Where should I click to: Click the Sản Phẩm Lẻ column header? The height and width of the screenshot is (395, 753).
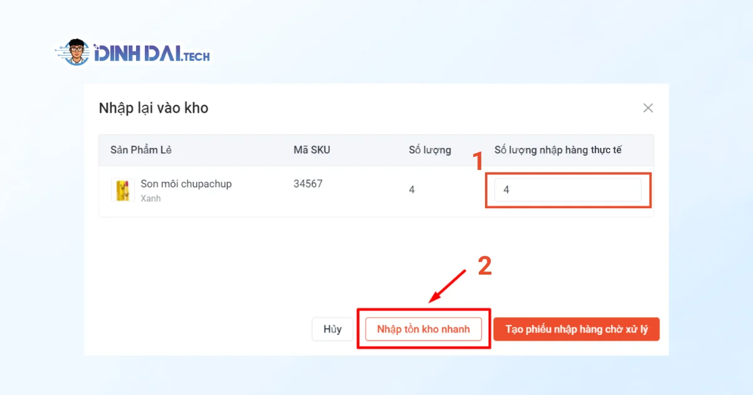coord(141,150)
